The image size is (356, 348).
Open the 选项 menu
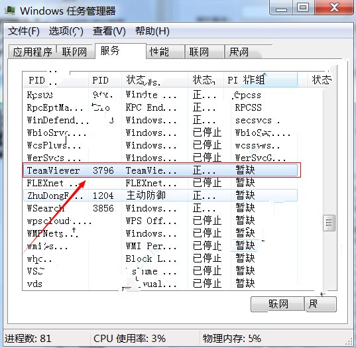click(66, 31)
